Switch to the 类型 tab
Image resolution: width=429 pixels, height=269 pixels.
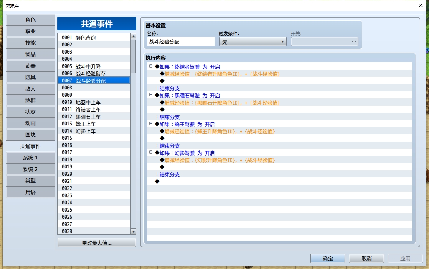coord(30,181)
